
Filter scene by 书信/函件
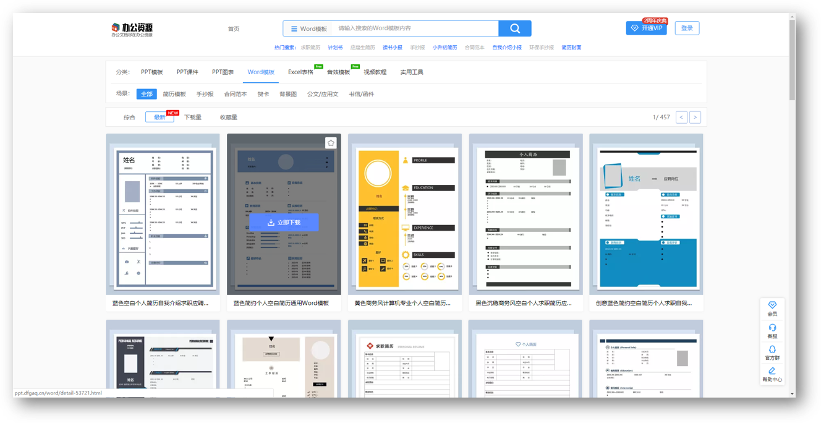pyautogui.click(x=362, y=95)
